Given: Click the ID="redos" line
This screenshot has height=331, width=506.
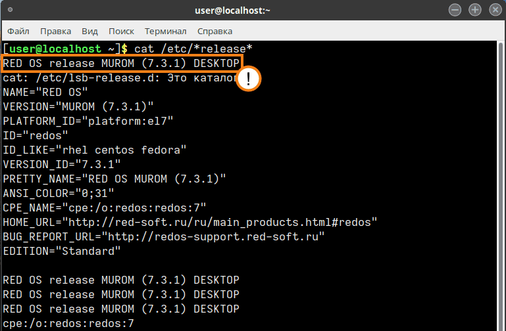Looking at the screenshot, I should point(36,136).
